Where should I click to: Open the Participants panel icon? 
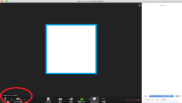click(48, 99)
